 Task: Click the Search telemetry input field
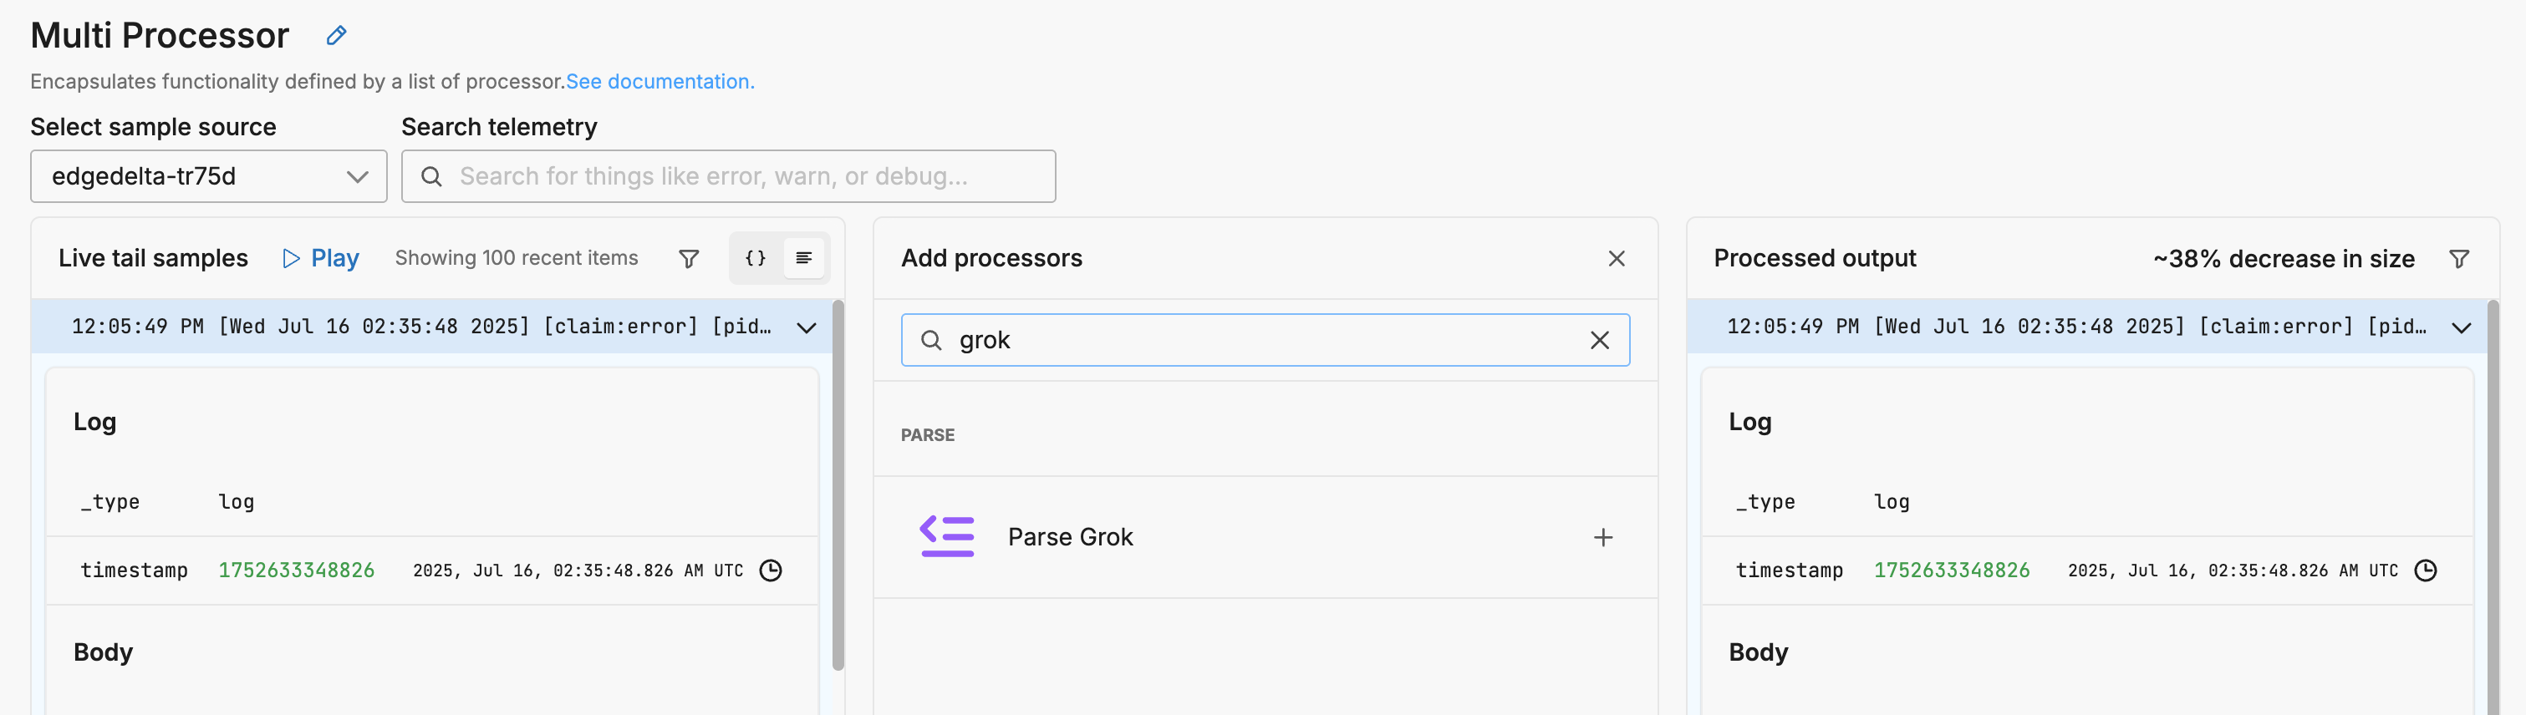pyautogui.click(x=729, y=176)
